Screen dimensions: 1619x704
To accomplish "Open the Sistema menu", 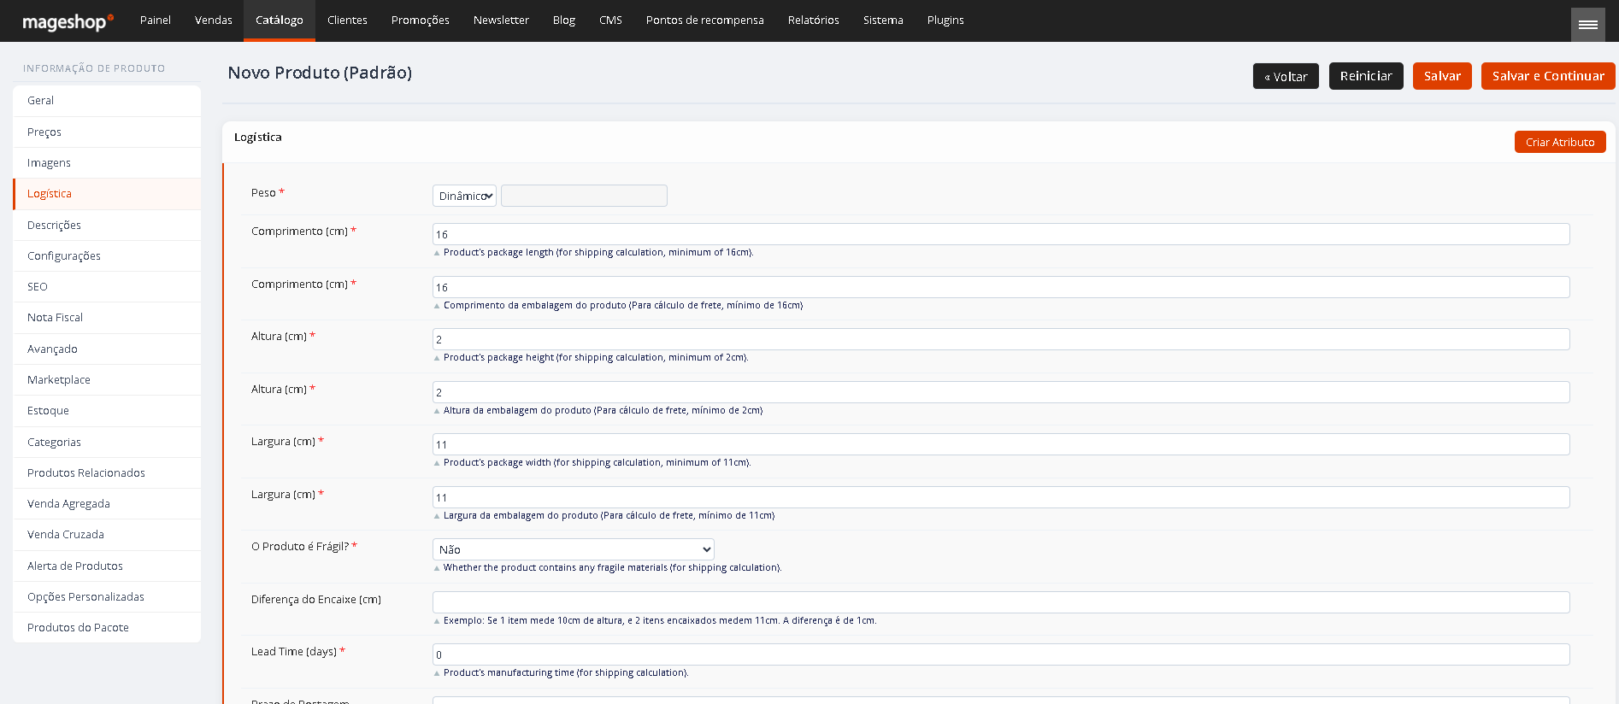I will pos(883,21).
